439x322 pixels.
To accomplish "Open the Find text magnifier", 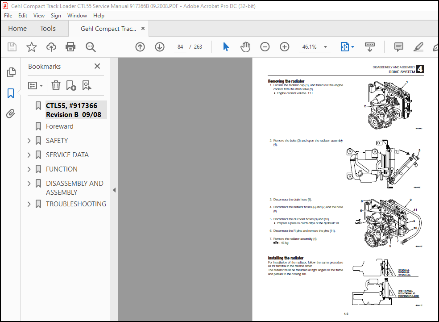I will [91, 47].
